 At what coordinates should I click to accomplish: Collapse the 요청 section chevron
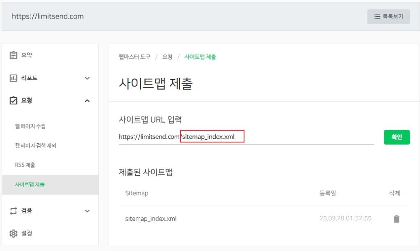(x=87, y=101)
